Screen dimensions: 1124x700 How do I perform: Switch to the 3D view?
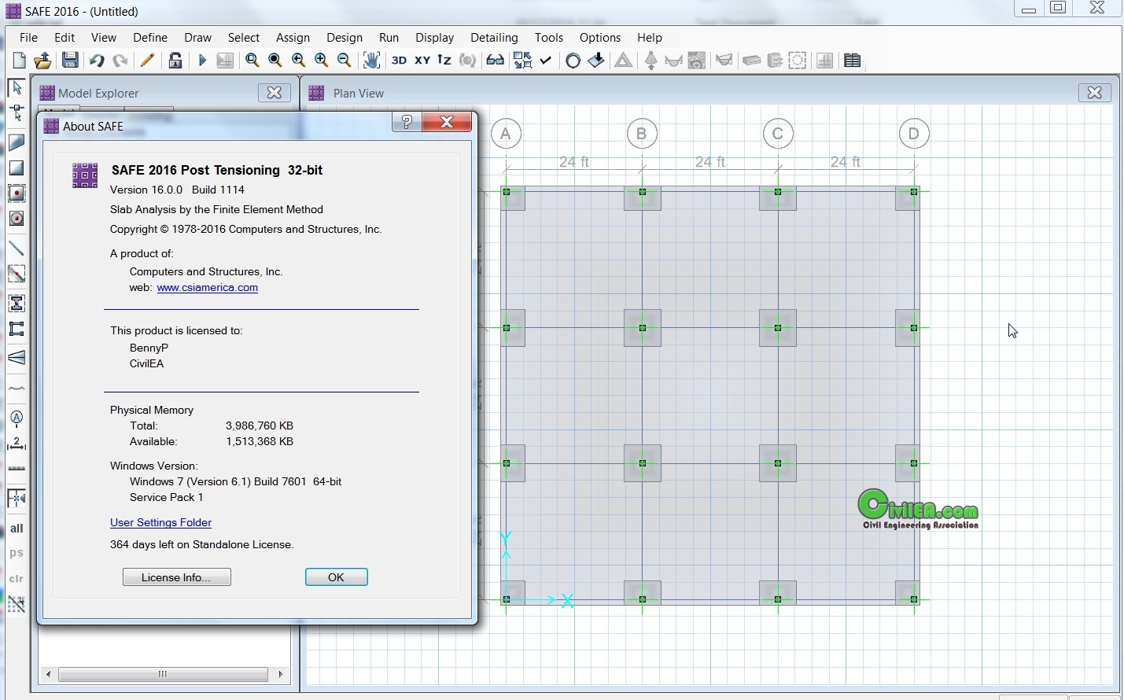click(399, 61)
